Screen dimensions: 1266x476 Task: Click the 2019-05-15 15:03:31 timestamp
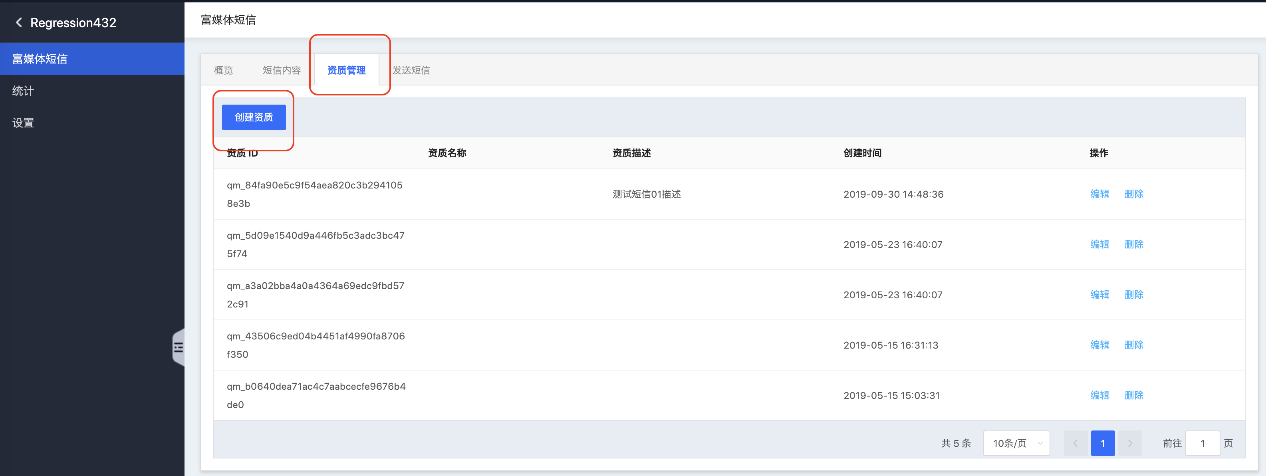[x=891, y=395]
